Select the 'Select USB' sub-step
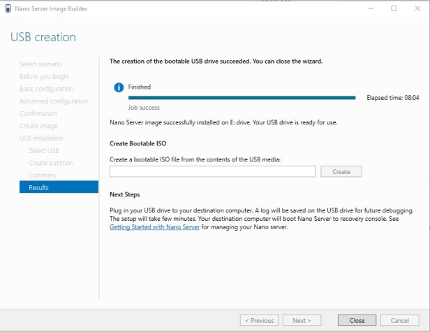The height and width of the screenshot is (332, 430). click(x=44, y=150)
